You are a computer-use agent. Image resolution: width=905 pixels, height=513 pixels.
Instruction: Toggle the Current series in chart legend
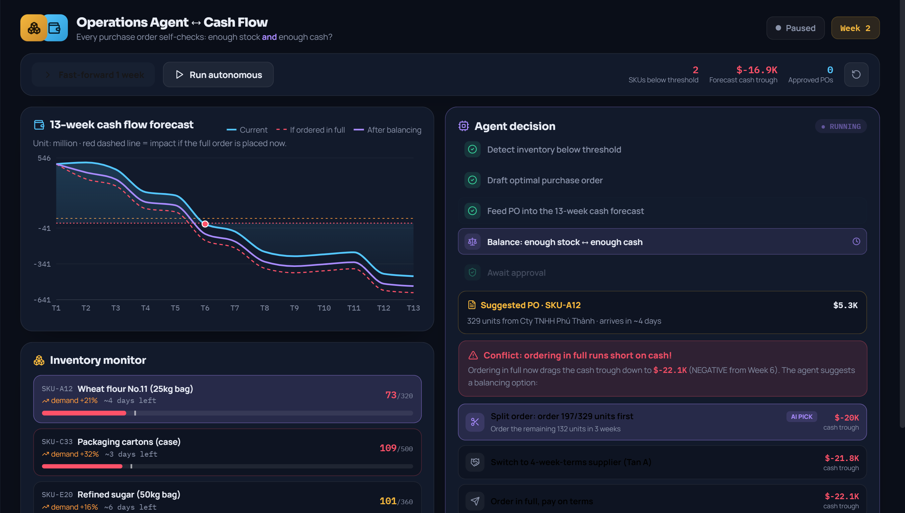pyautogui.click(x=247, y=130)
